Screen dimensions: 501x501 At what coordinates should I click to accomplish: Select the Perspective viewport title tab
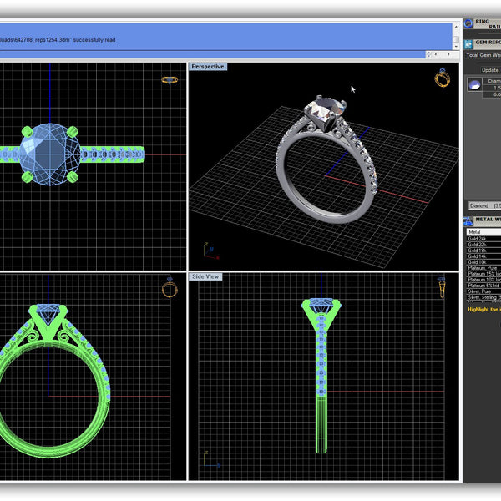coord(208,67)
